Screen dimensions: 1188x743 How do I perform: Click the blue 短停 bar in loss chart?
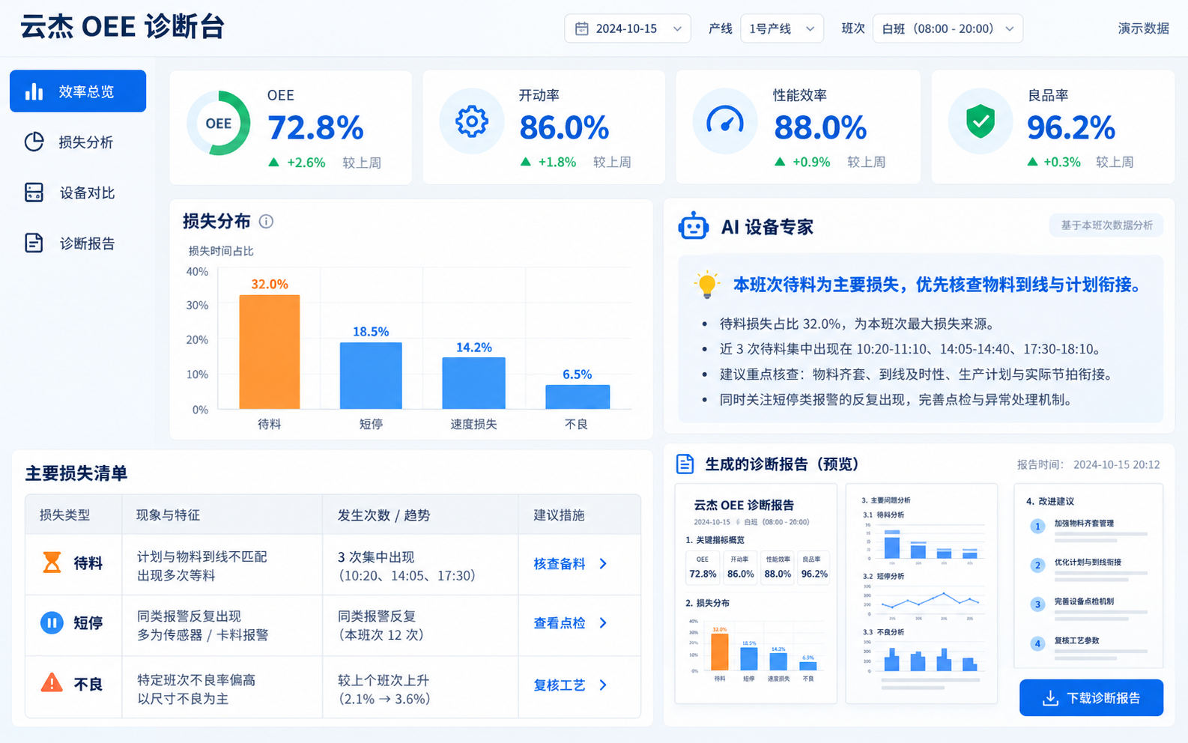tap(371, 375)
